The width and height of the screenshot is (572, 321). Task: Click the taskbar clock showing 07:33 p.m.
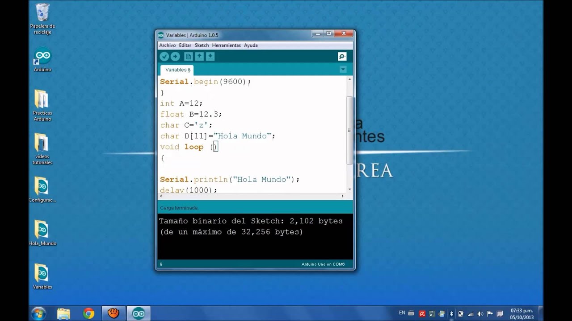(522, 314)
